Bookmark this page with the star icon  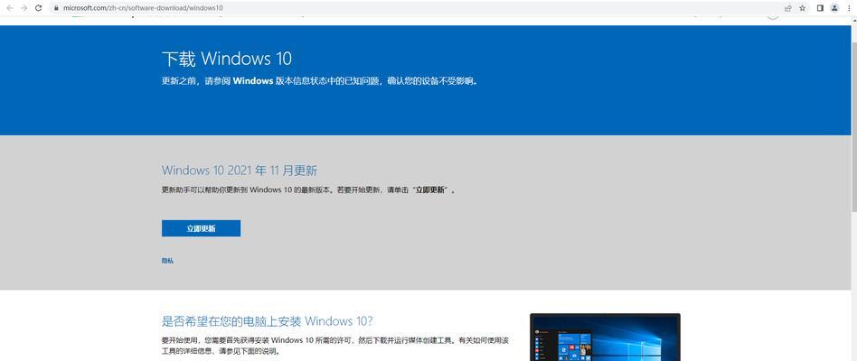coord(803,8)
